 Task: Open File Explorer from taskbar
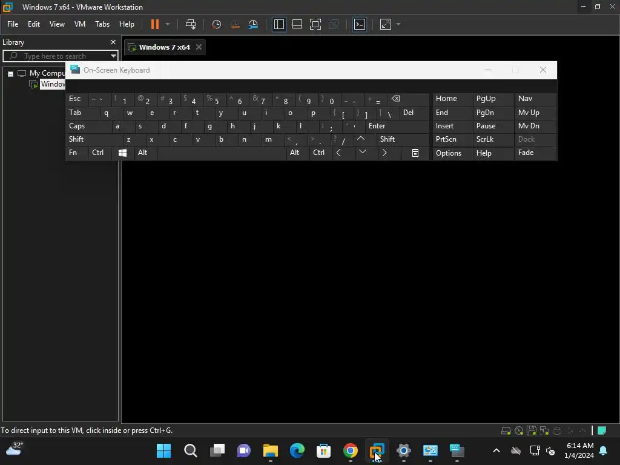click(271, 450)
